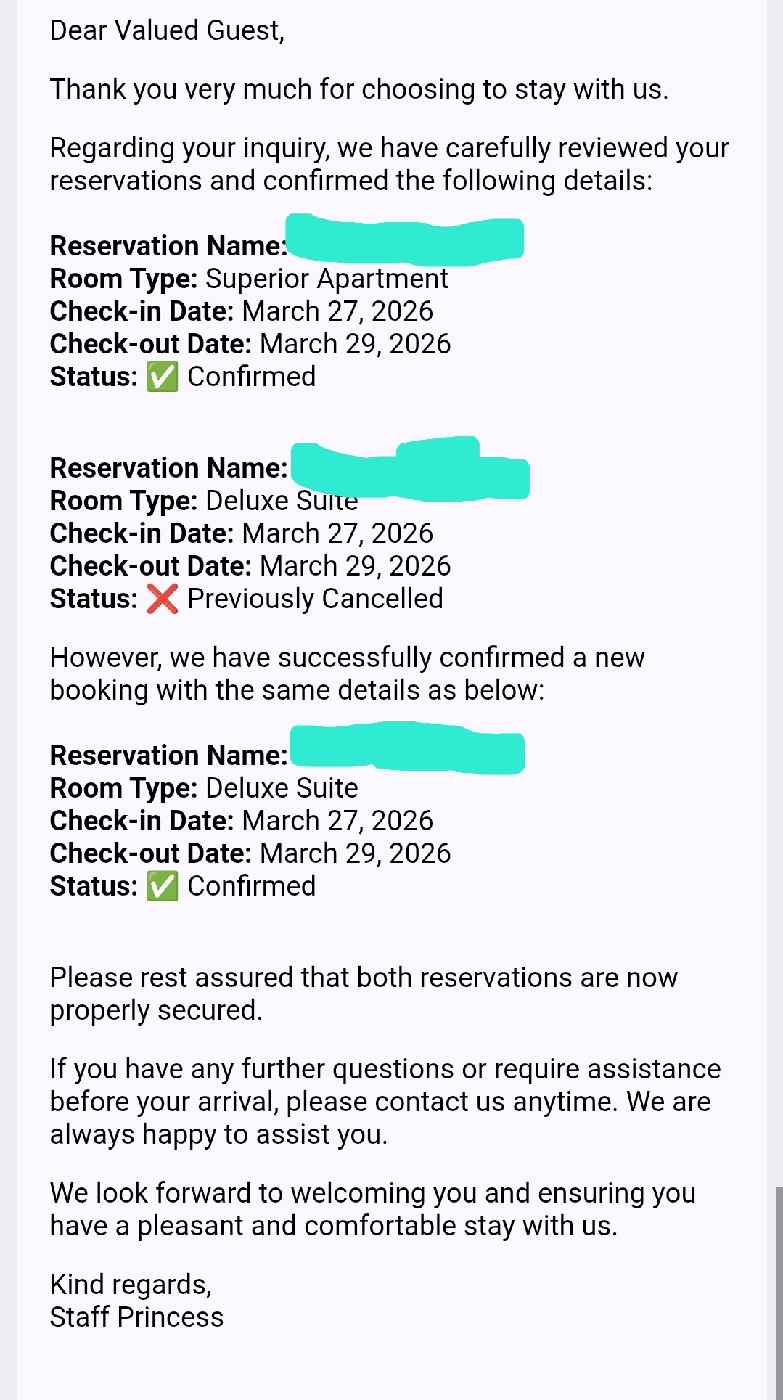Click the vertical scrollbar on right edge
This screenshot has height=1400, width=783.
click(779, 1292)
